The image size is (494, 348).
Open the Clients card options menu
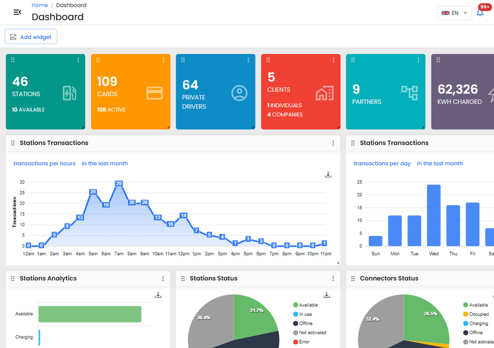[333, 60]
